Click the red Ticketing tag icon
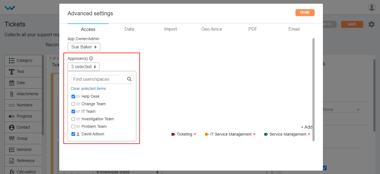The image size is (380, 174). pos(173,134)
